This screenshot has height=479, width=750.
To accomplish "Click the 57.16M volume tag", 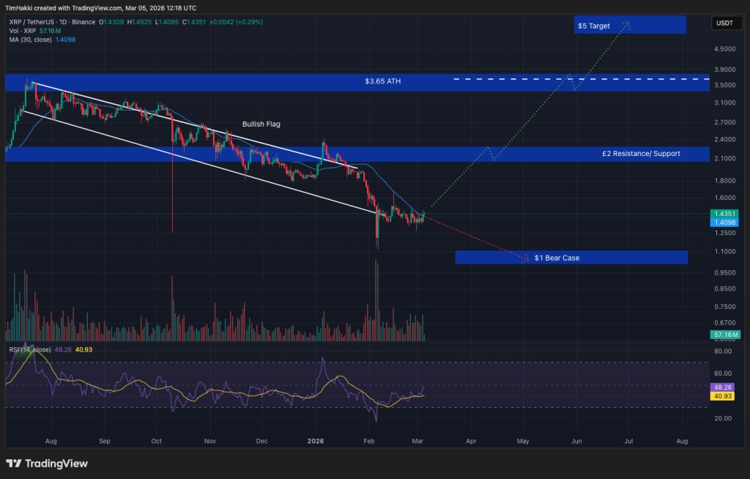I will [x=726, y=335].
